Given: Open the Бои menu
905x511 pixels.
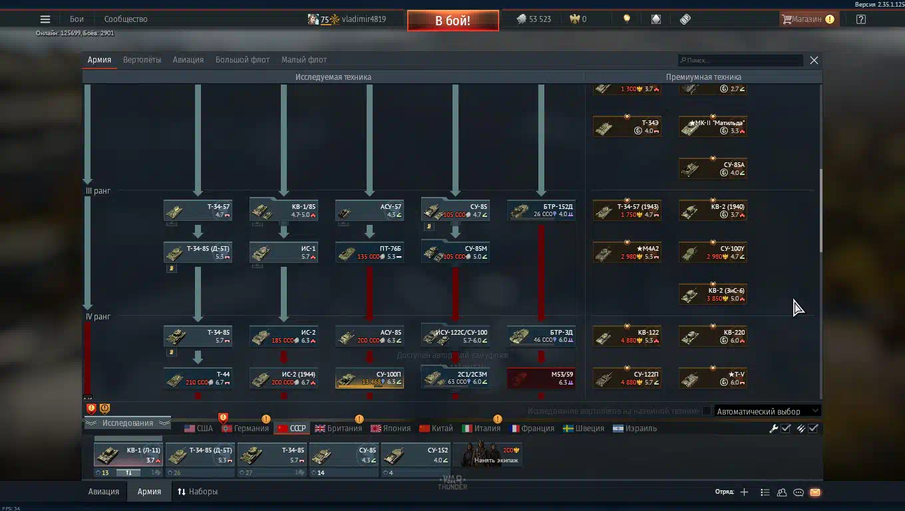Looking at the screenshot, I should 77,19.
